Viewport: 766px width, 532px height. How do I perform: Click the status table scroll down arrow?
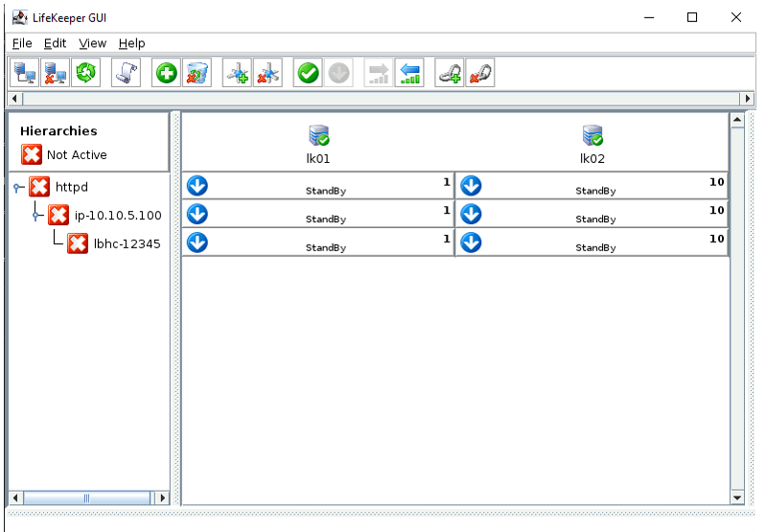pyautogui.click(x=736, y=497)
